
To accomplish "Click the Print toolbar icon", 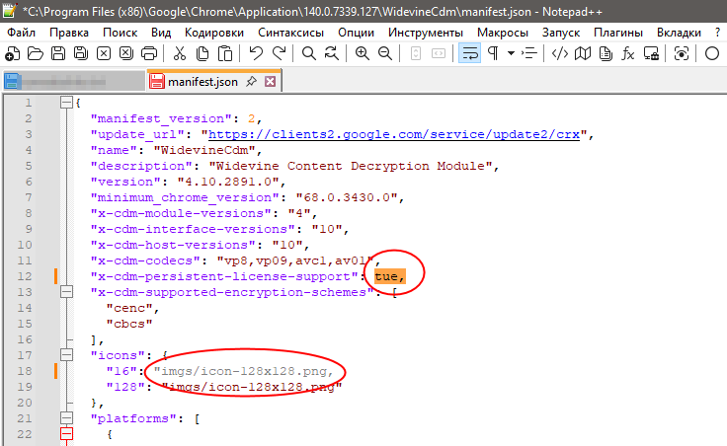I will (149, 53).
